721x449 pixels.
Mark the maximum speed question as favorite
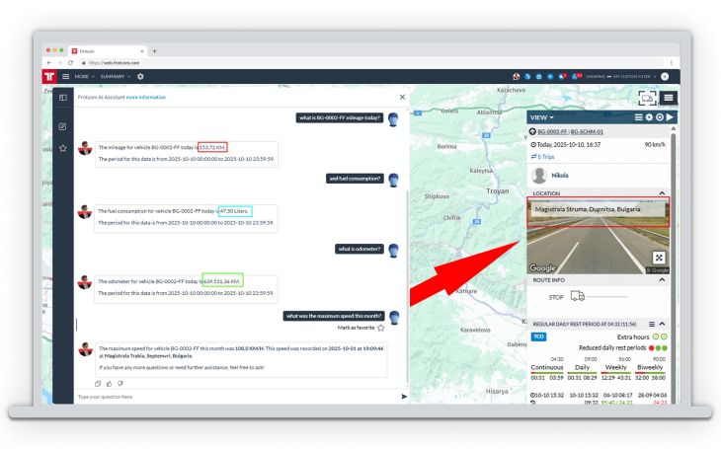point(380,328)
